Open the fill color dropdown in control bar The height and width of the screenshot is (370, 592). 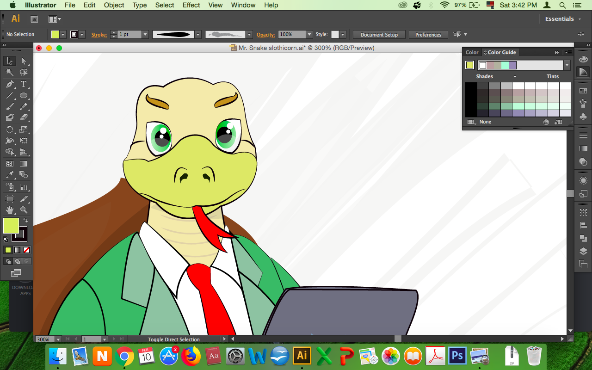63,35
